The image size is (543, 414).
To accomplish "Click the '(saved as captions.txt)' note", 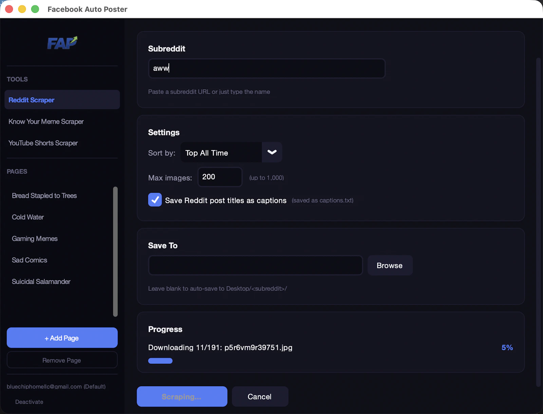I will coord(322,200).
